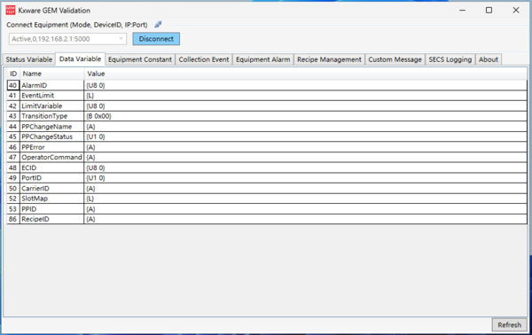Close the Kxware GEM Validation window
This screenshot has height=335, width=532.
[x=516, y=10]
